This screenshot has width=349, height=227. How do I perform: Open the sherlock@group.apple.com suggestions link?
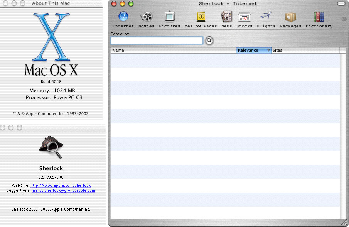[x=63, y=190]
